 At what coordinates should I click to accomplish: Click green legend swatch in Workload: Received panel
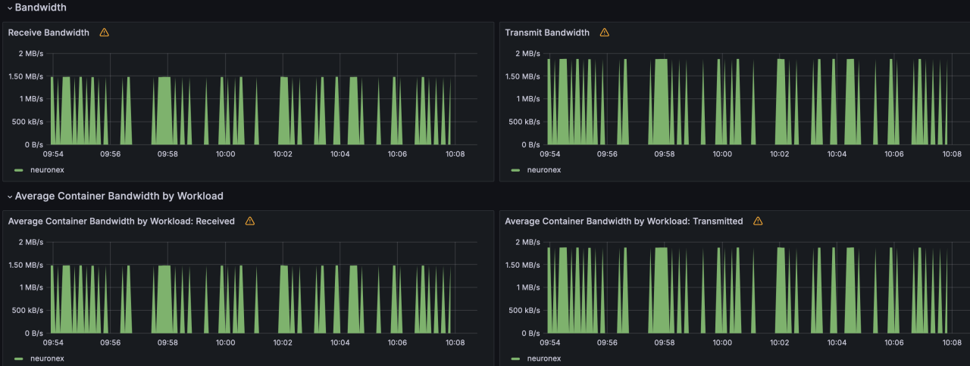tap(18, 359)
